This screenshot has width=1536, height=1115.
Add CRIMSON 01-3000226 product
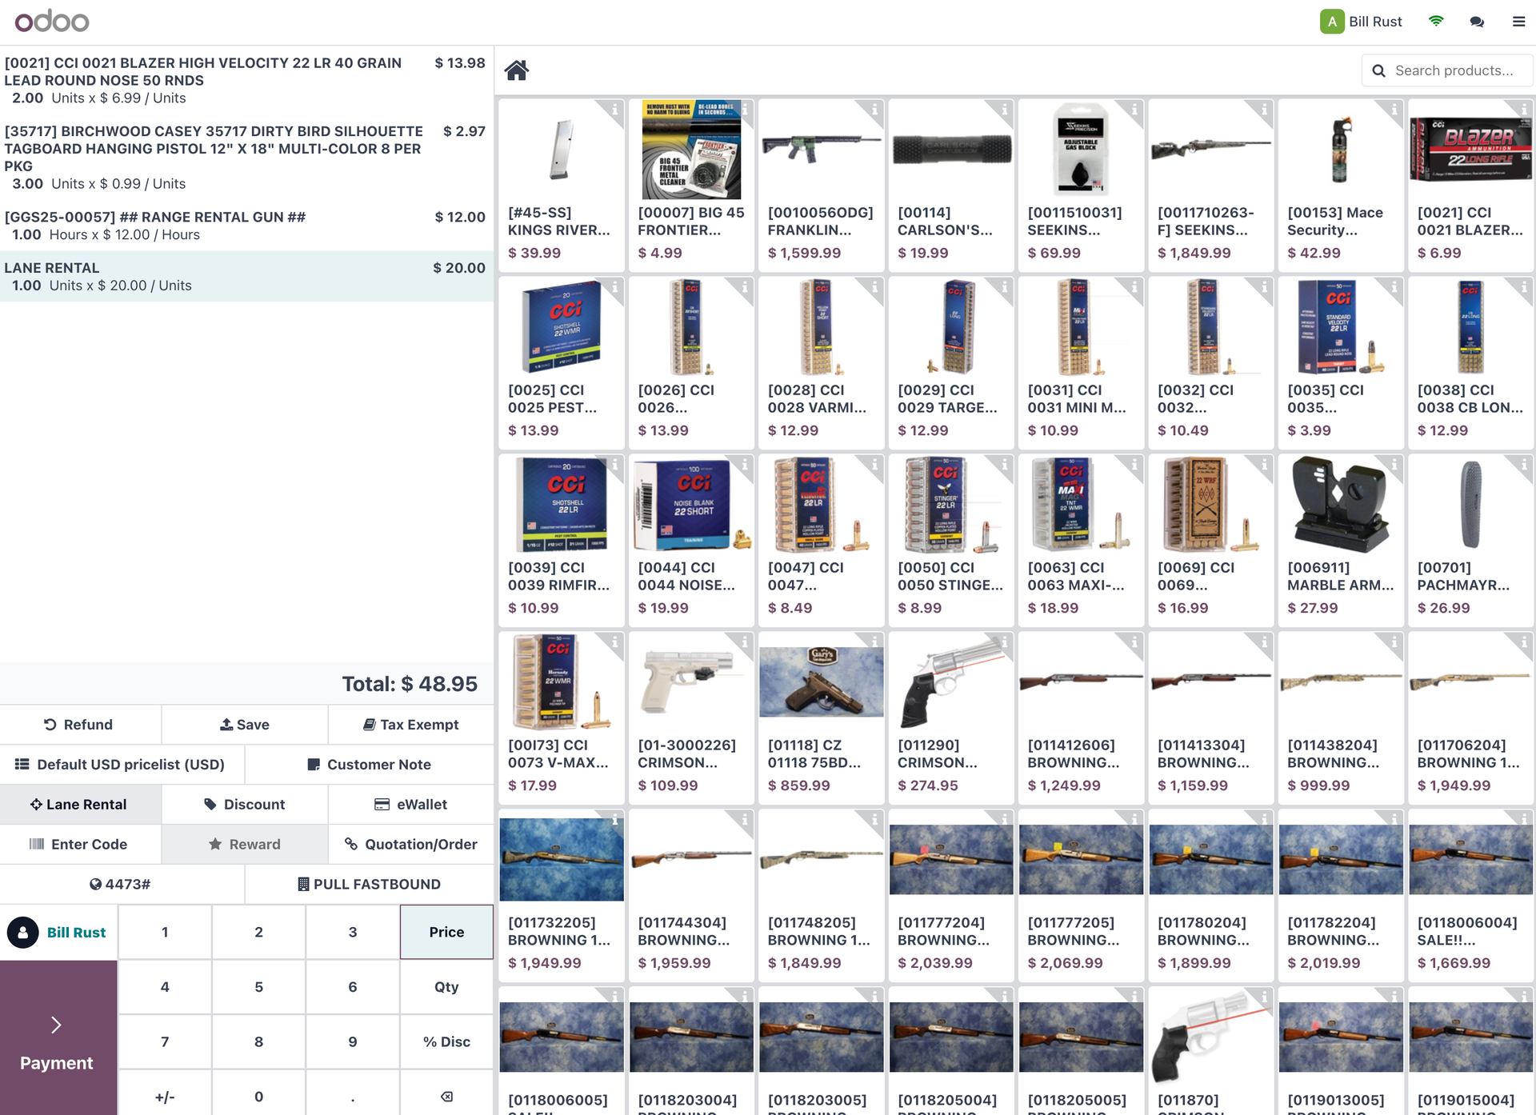pyautogui.click(x=691, y=718)
